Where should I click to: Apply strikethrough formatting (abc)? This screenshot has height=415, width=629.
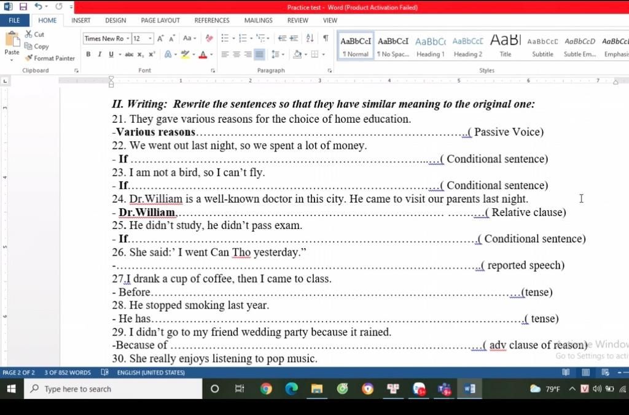pos(129,55)
